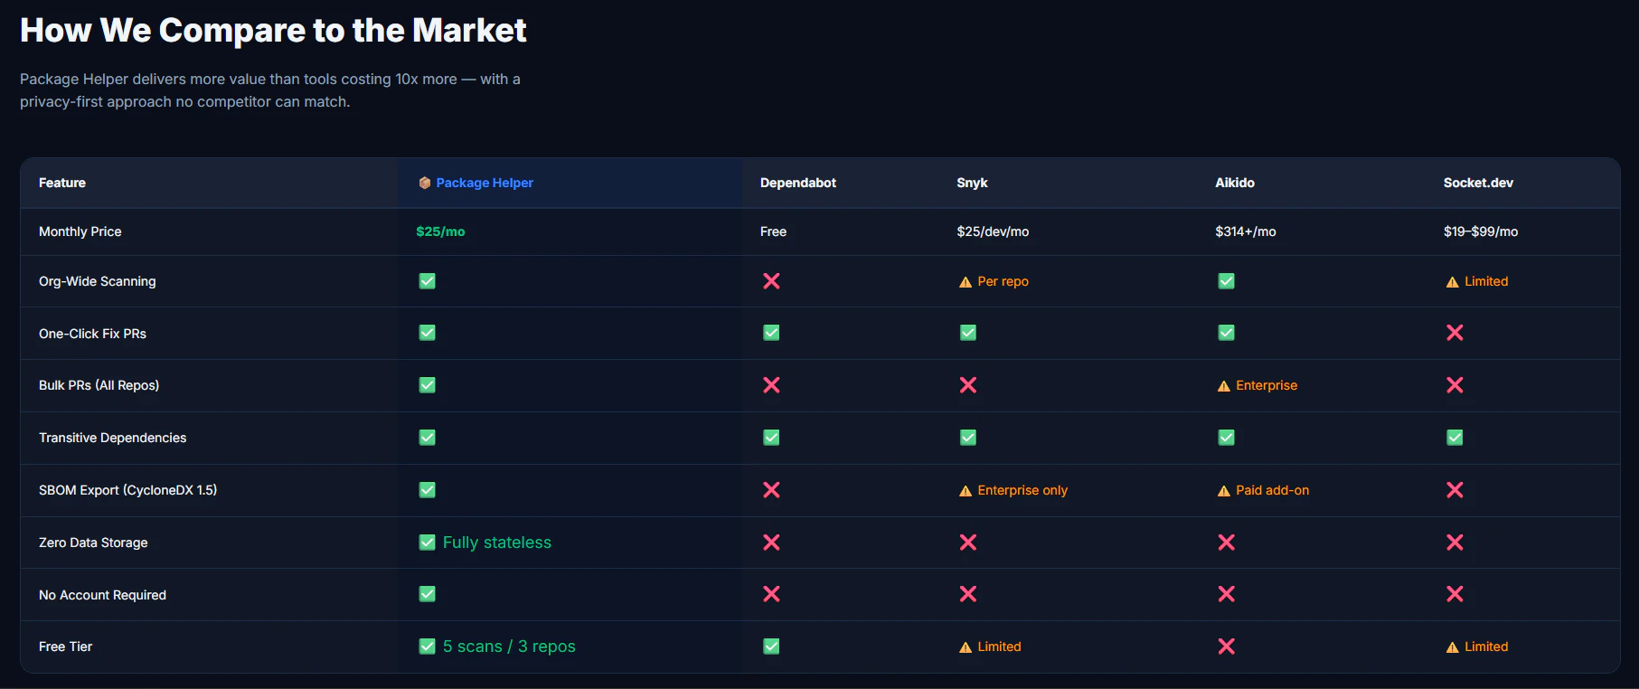The image size is (1639, 689).
Task: Click the $25/dev/mo Snyk price
Action: 993,231
